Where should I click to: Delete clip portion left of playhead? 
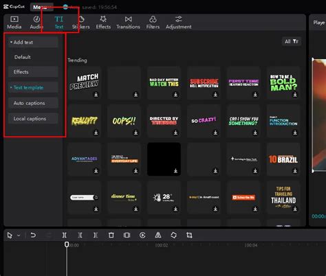click(x=80, y=235)
